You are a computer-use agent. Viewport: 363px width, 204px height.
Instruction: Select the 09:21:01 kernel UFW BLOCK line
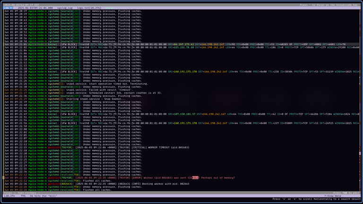pyautogui.click(x=181, y=44)
